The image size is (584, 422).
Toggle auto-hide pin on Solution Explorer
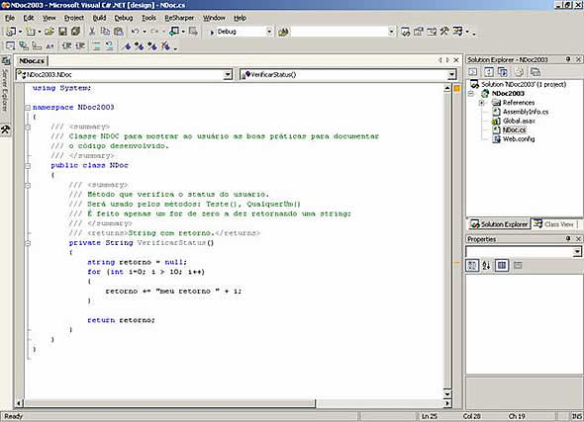[568, 59]
